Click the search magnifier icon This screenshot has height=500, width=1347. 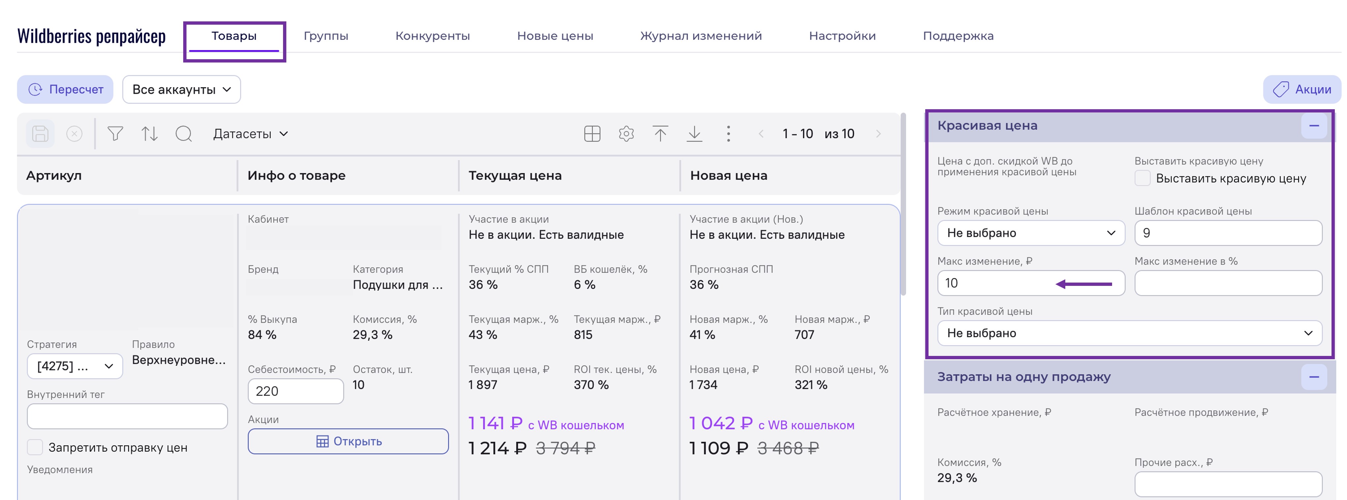(x=184, y=134)
